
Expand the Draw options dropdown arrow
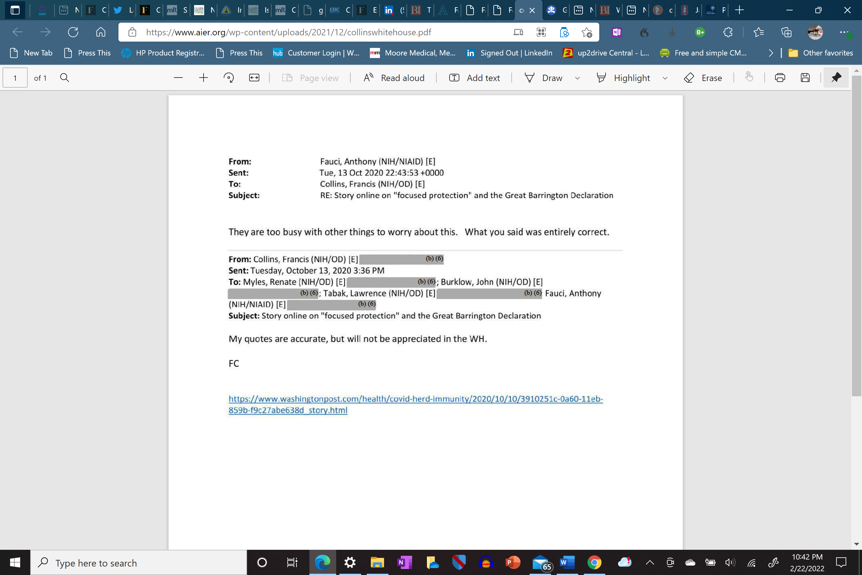(x=578, y=78)
